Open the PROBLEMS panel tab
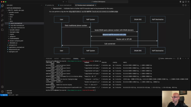Image resolution: width=191 pixels, height=107 pixels. click(x=49, y=59)
